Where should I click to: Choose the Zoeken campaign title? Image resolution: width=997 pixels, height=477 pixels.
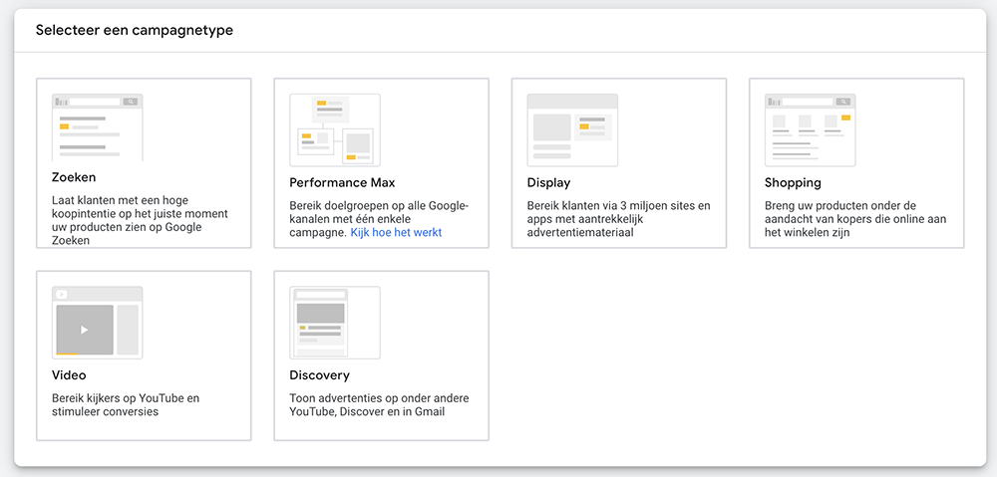tap(74, 177)
